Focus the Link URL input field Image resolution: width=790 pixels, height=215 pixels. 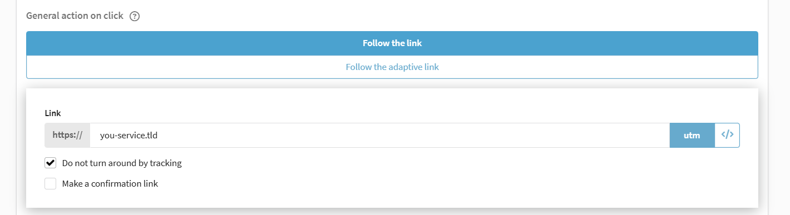coord(379,135)
